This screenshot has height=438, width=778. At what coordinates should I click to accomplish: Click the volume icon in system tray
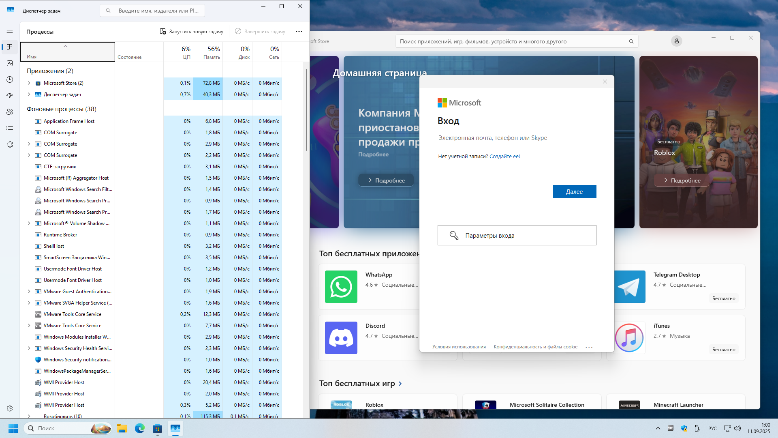pyautogui.click(x=737, y=428)
